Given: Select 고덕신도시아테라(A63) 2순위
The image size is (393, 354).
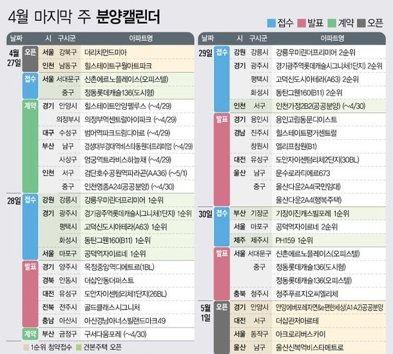Looking at the screenshot, I should click(317, 79).
